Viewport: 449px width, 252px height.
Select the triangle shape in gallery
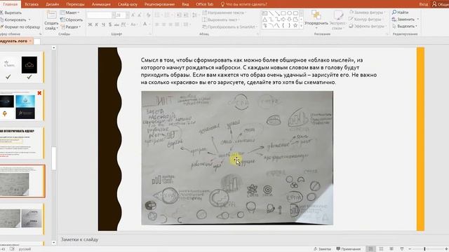click(x=265, y=20)
